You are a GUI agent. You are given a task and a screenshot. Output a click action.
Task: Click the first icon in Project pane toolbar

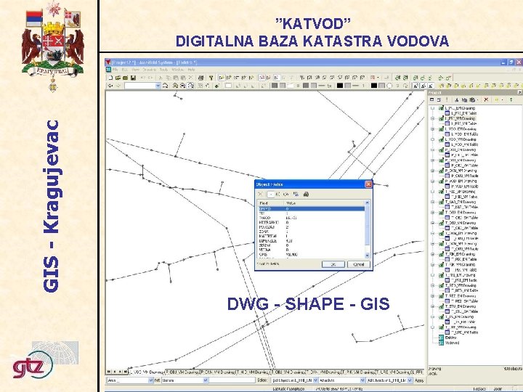[x=432, y=99]
